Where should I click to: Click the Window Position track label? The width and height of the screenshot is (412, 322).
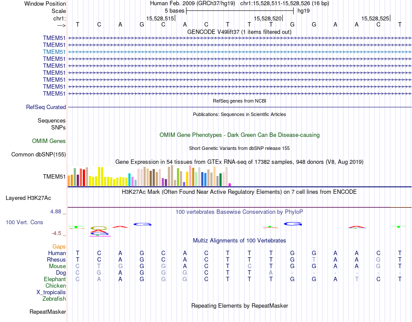[x=45, y=3]
